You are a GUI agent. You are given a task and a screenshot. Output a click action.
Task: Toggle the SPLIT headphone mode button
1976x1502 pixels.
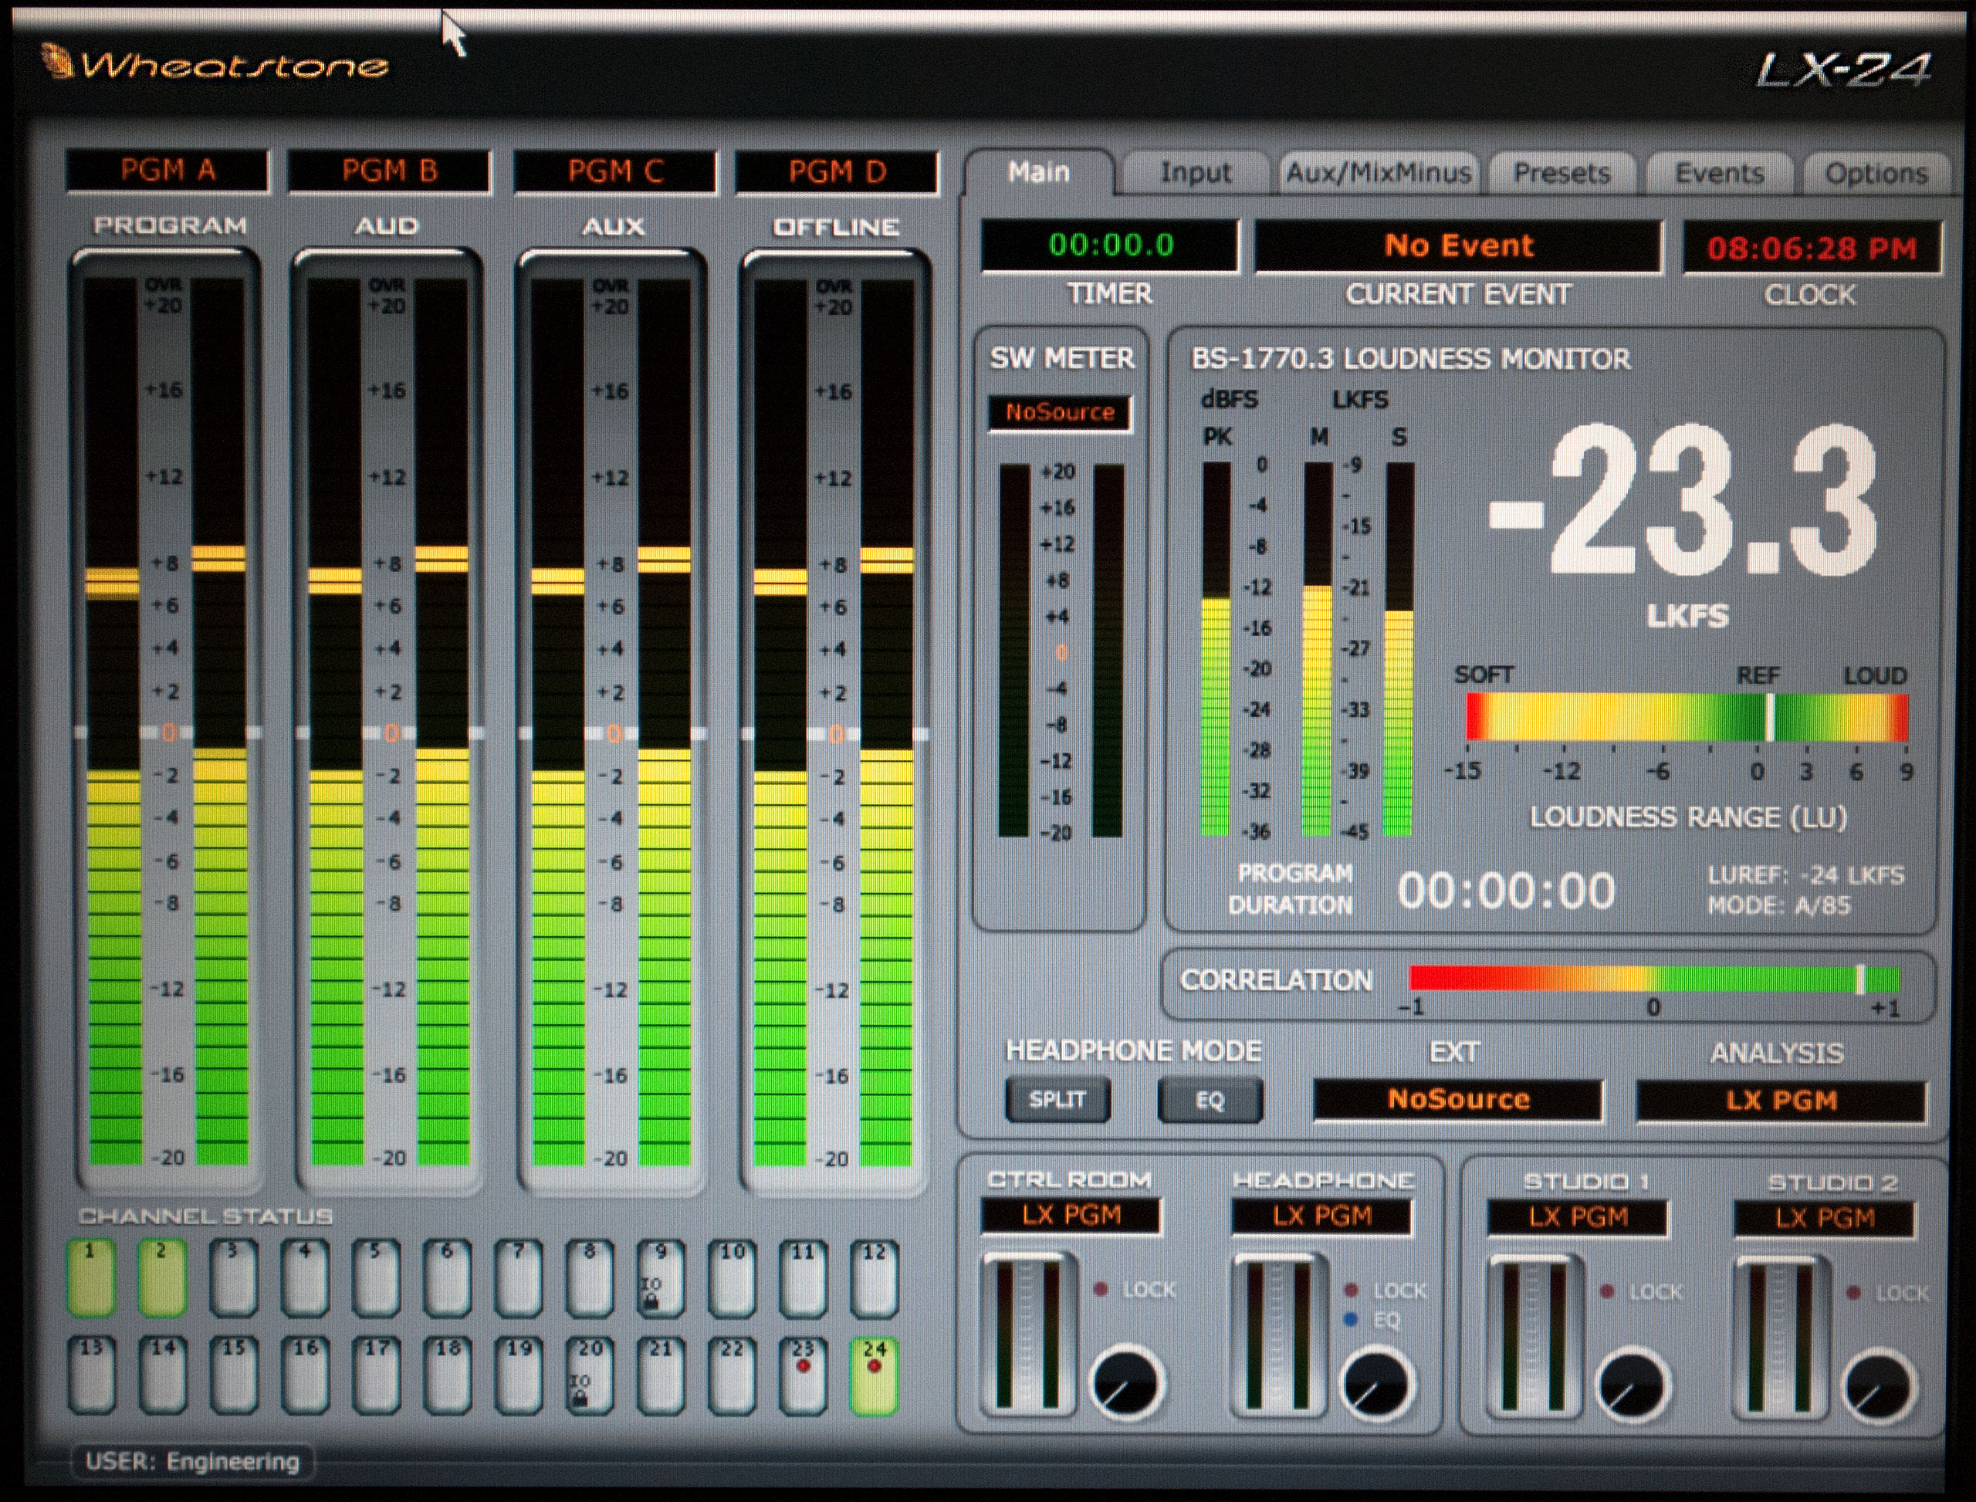tap(1057, 1099)
